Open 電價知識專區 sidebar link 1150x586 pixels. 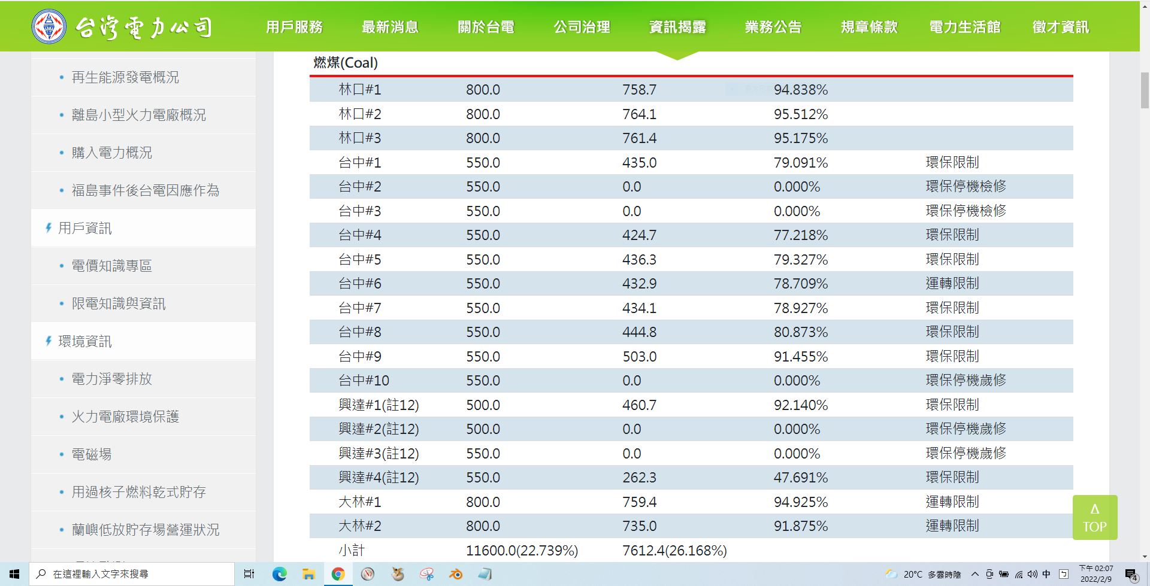[111, 266]
